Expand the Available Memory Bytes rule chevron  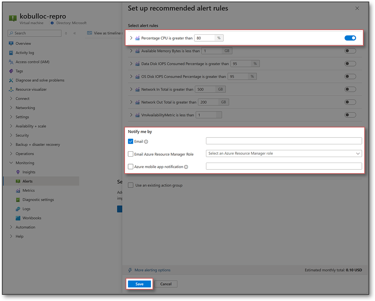(131, 51)
